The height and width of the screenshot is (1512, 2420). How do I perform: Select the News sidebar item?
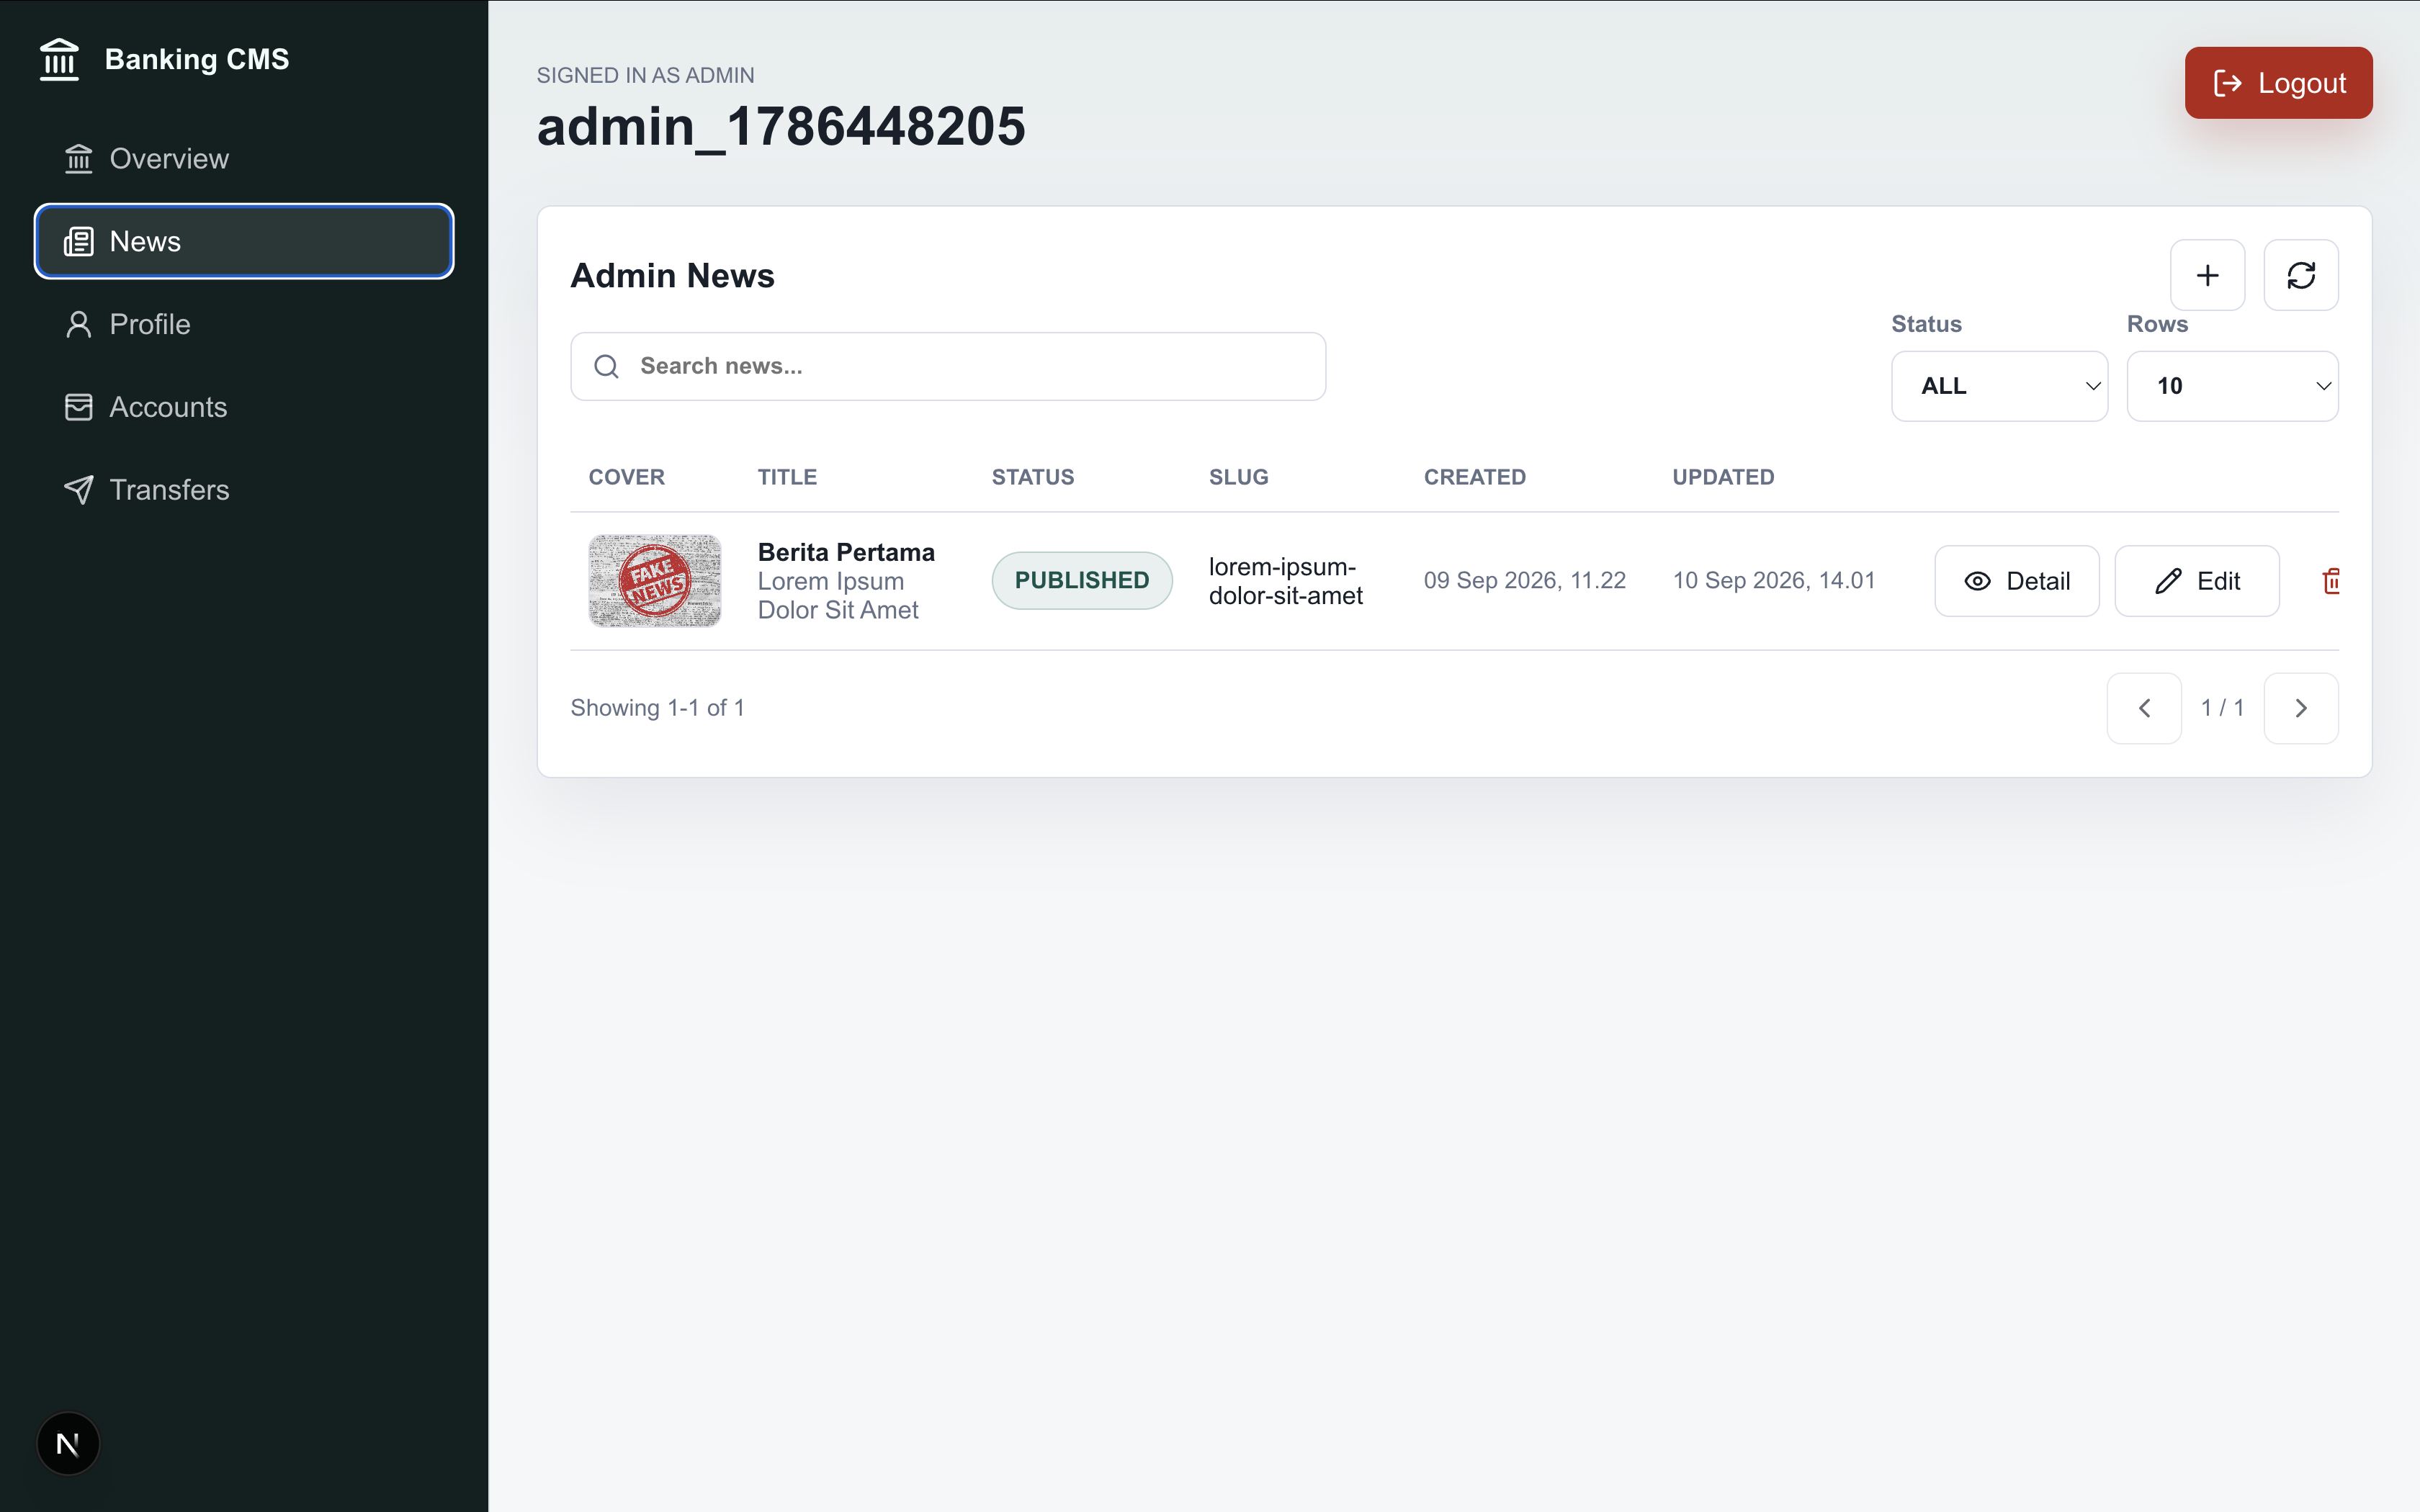pos(244,241)
